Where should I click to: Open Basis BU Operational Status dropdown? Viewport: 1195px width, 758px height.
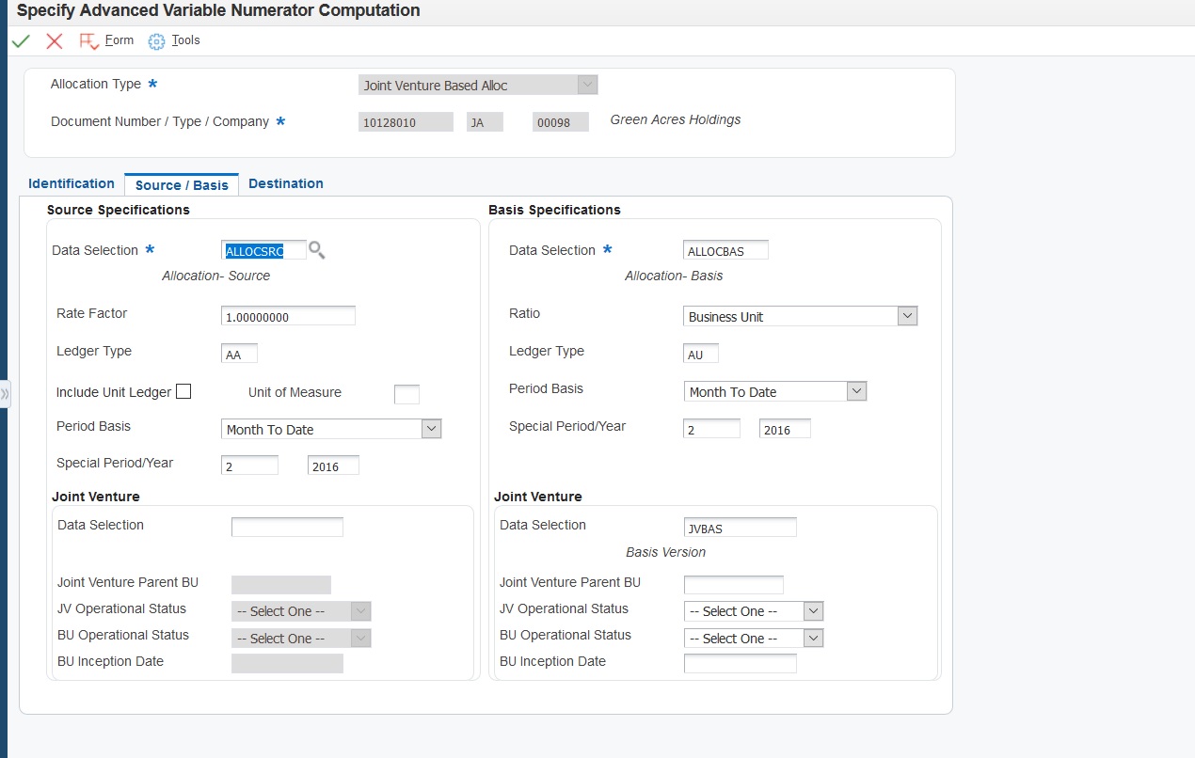coord(814,639)
